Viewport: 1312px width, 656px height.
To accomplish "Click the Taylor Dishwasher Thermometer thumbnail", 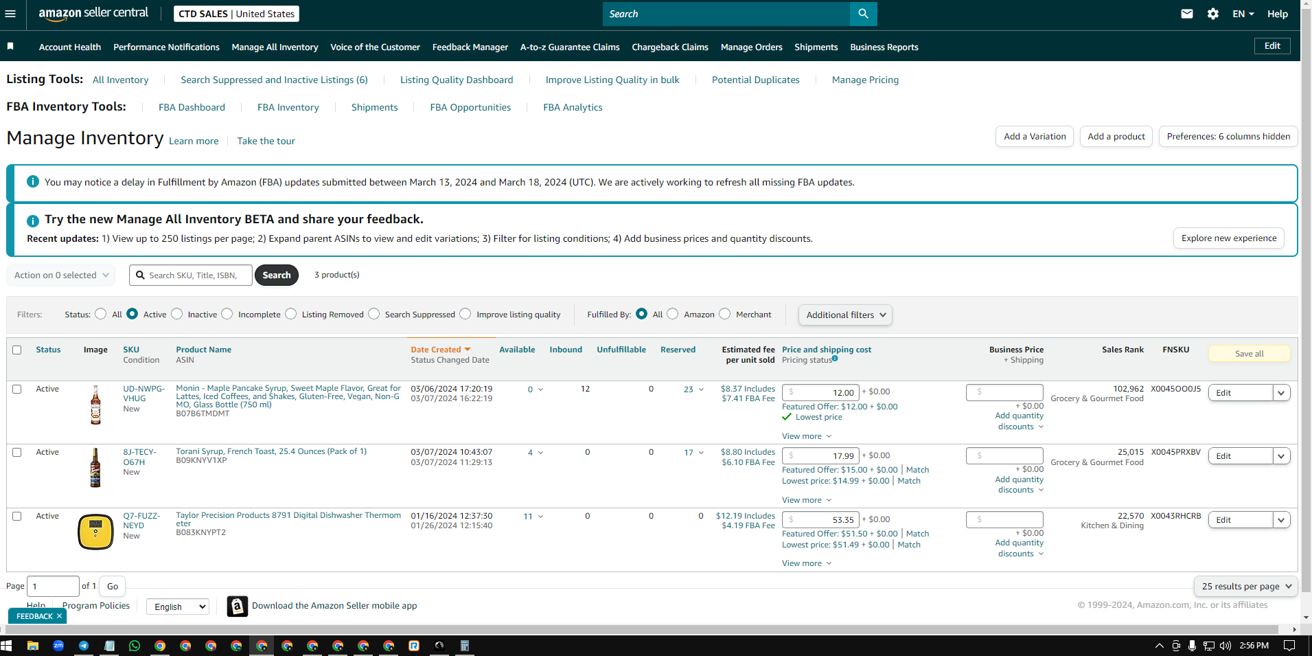I will coord(95,532).
